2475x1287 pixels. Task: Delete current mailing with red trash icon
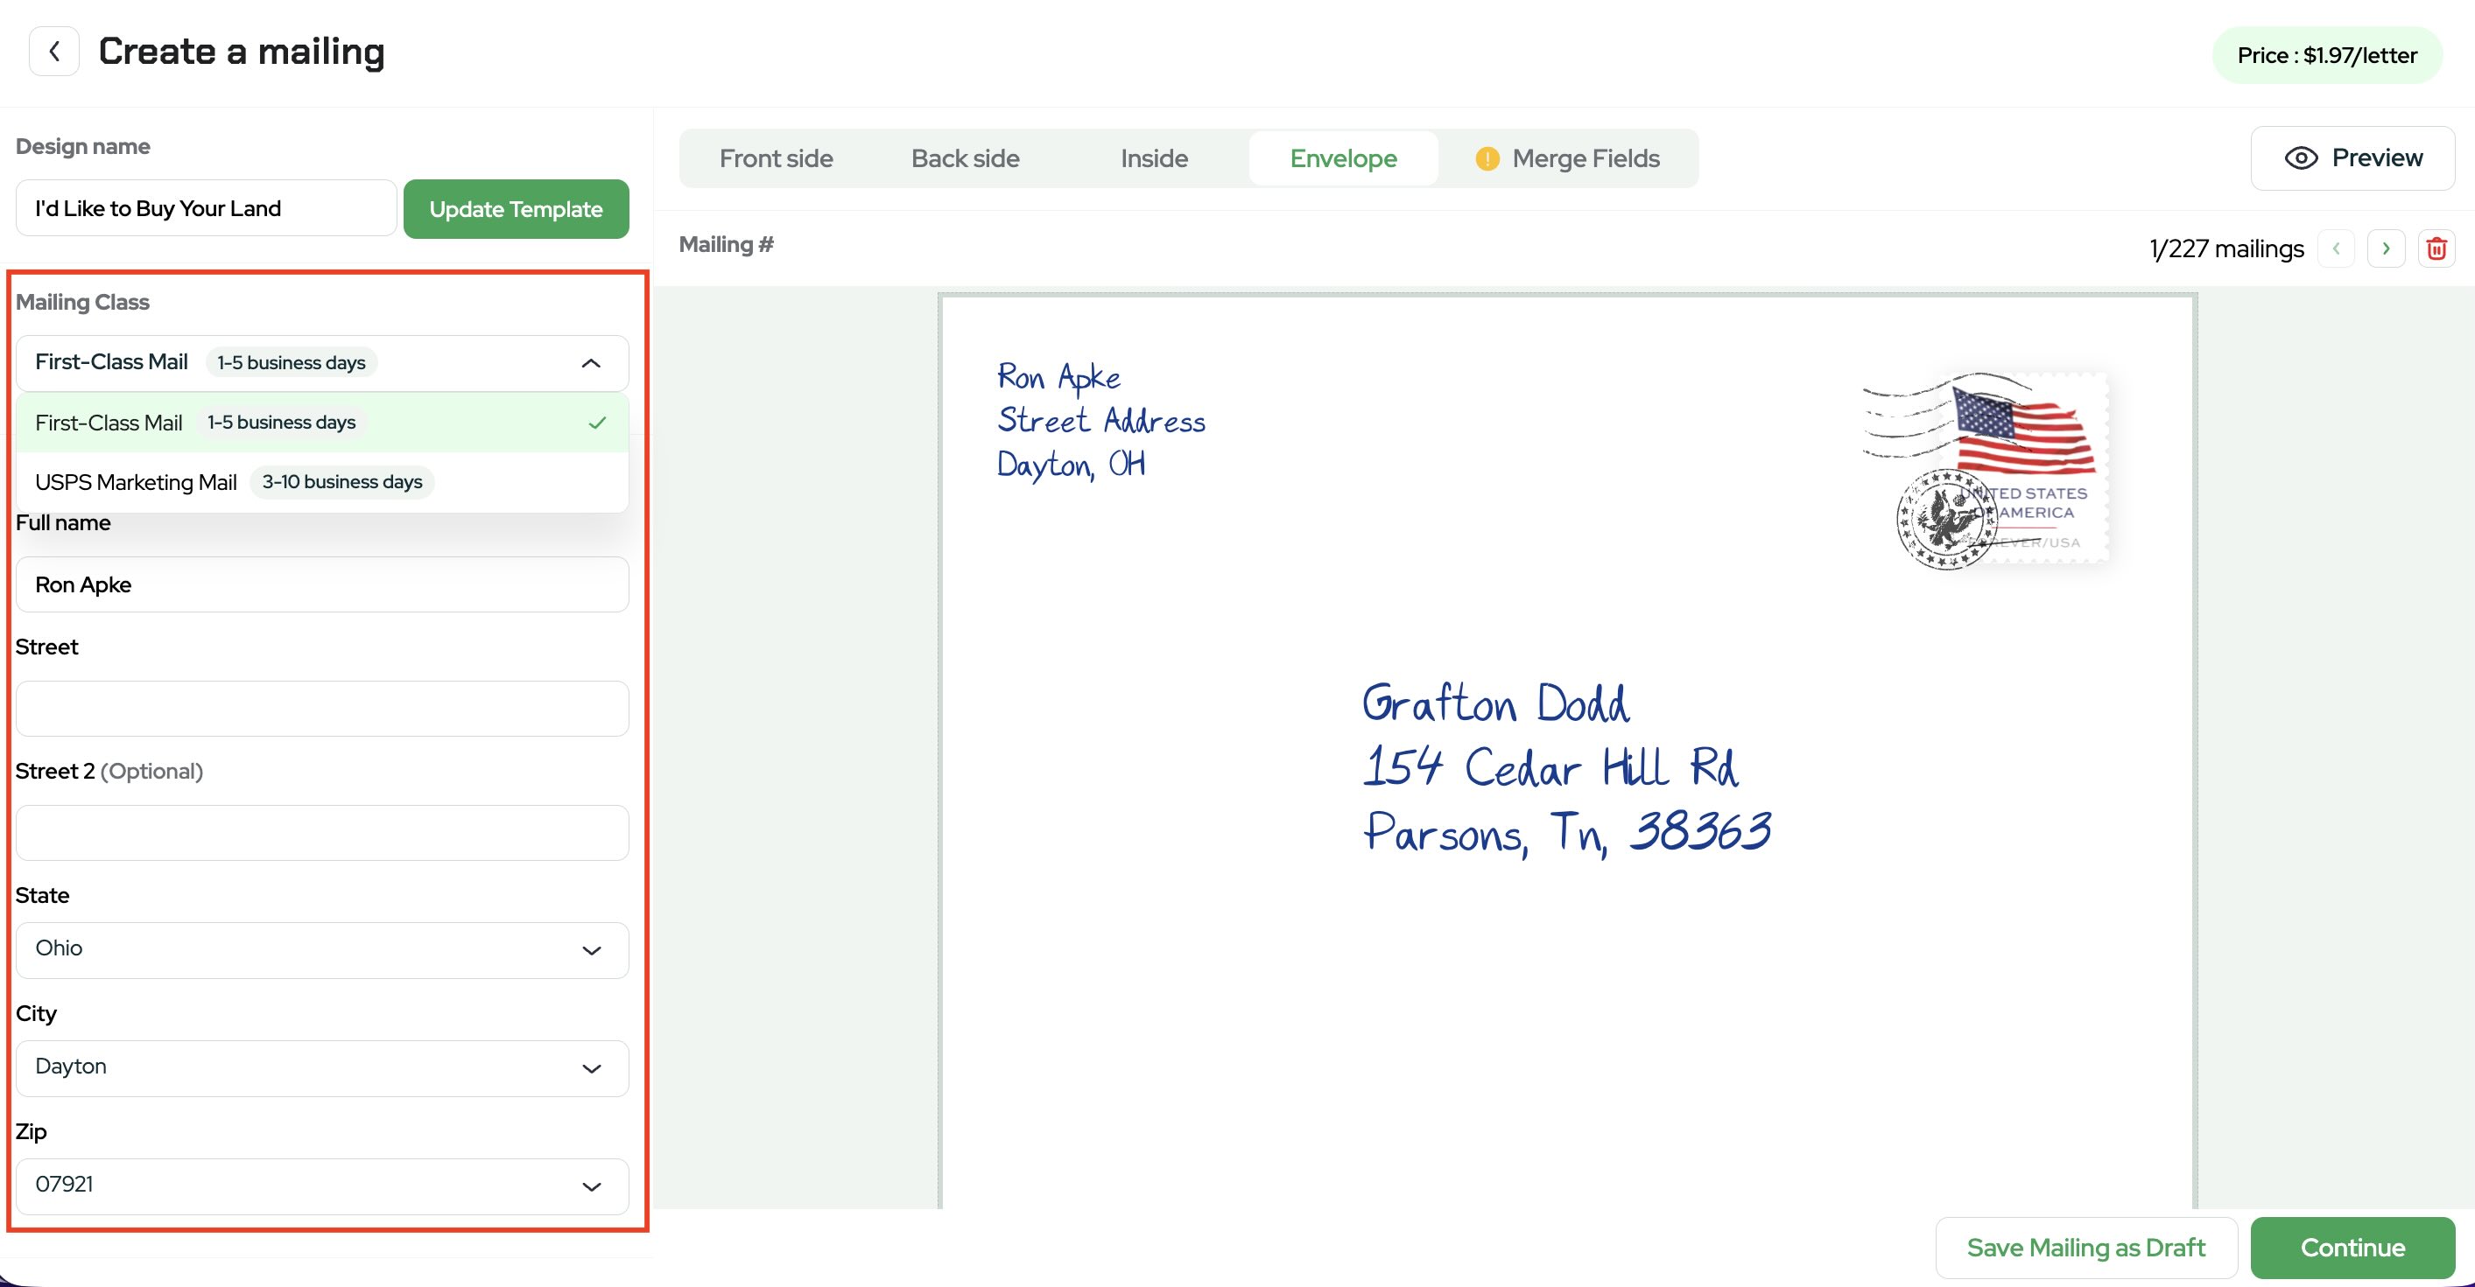2436,248
